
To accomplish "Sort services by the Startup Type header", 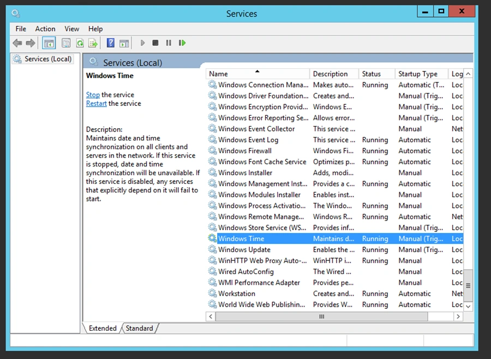I will (417, 74).
